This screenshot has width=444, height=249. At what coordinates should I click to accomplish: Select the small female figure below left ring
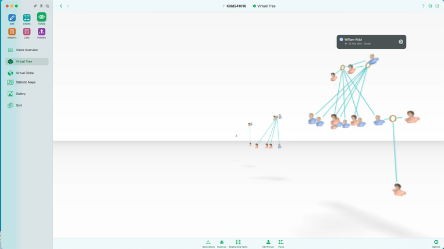(x=333, y=77)
